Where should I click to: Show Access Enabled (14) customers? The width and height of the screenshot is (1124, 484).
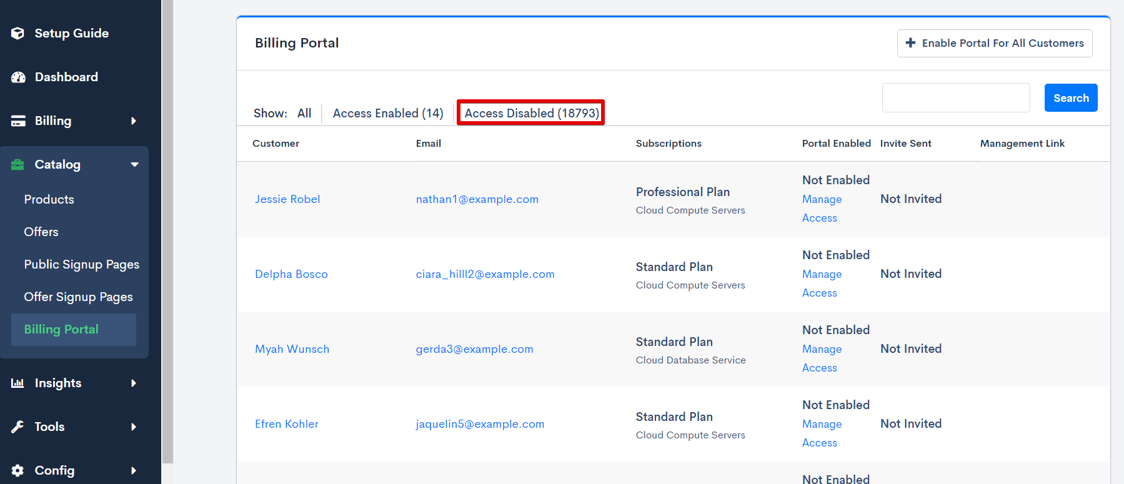tap(387, 113)
